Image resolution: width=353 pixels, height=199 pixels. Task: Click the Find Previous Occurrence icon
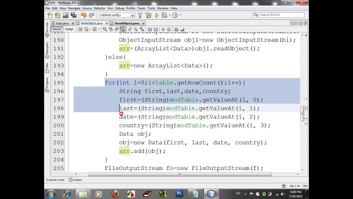(111, 29)
